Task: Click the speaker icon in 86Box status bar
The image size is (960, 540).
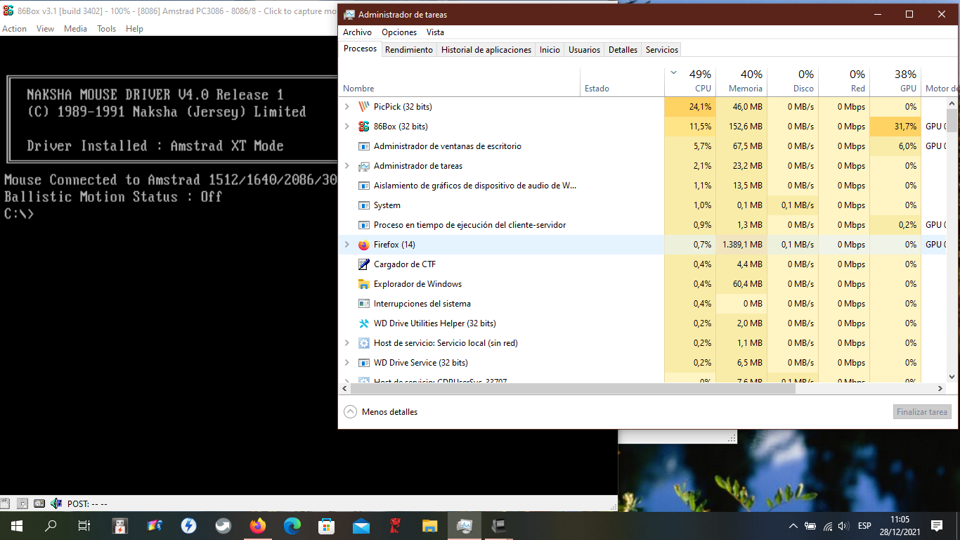Action: [56, 503]
